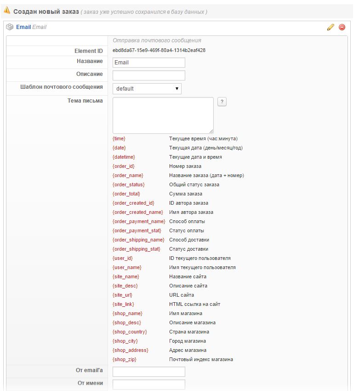Click the {order_name} placeholder tag
The width and height of the screenshot is (359, 391).
click(x=128, y=176)
